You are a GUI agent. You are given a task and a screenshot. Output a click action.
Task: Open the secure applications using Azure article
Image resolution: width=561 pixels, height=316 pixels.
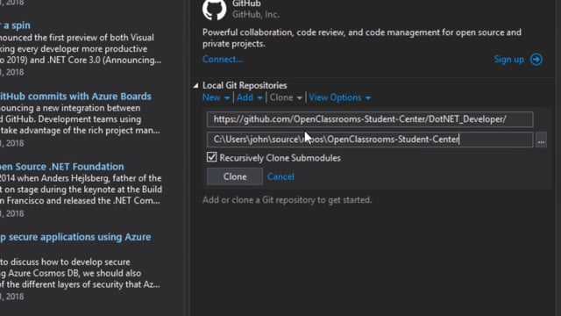coord(75,237)
